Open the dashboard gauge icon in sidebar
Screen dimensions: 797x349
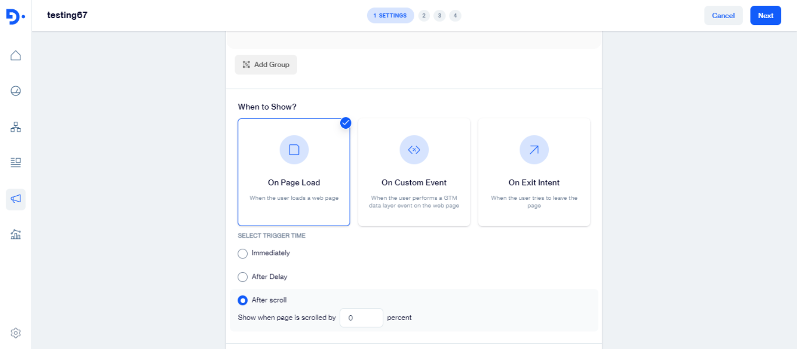tap(16, 91)
